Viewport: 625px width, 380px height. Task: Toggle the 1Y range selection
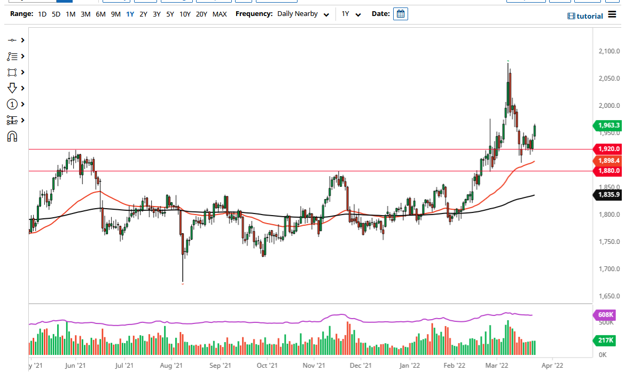(x=129, y=14)
